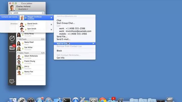
Task: Click Charles Holland's profile photo
Action: coord(12,8)
